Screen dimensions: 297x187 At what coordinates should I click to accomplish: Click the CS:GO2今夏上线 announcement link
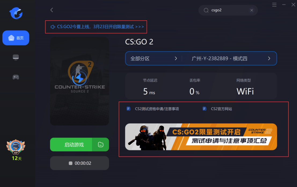coord(97,27)
